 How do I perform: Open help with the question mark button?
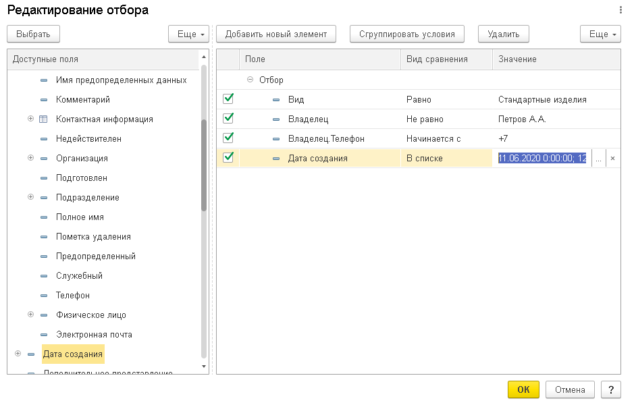(610, 389)
